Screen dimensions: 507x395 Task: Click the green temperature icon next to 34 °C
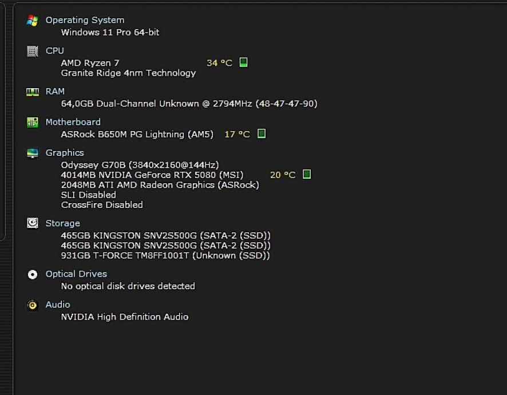pyautogui.click(x=243, y=62)
